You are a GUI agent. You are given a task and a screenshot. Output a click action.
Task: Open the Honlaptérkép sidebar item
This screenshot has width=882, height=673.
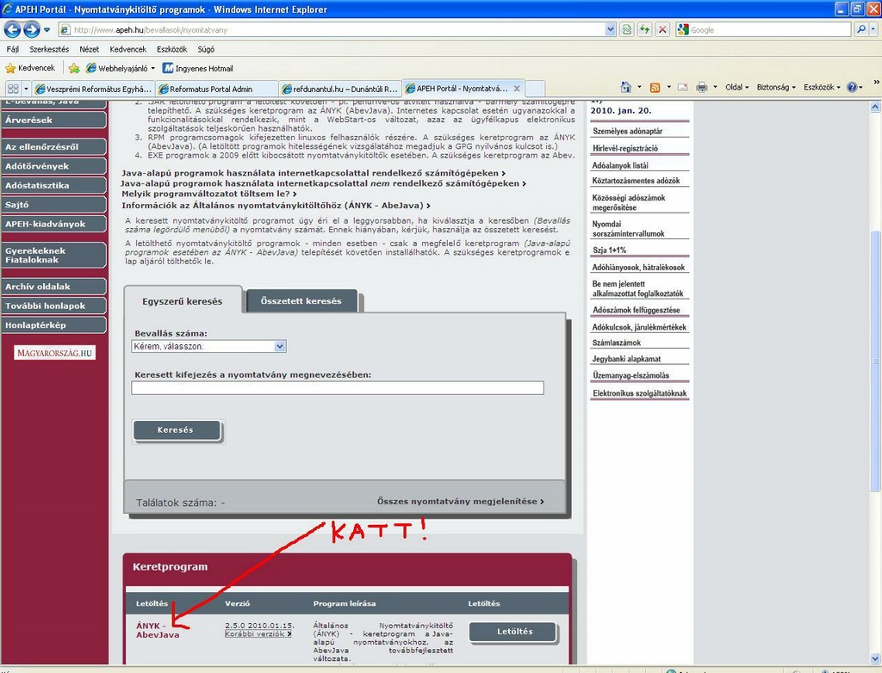[54, 325]
